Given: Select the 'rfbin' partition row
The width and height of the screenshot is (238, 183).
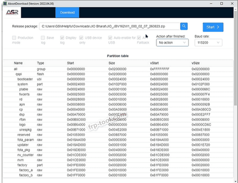Looking at the screenshot, I should [x=118, y=120].
